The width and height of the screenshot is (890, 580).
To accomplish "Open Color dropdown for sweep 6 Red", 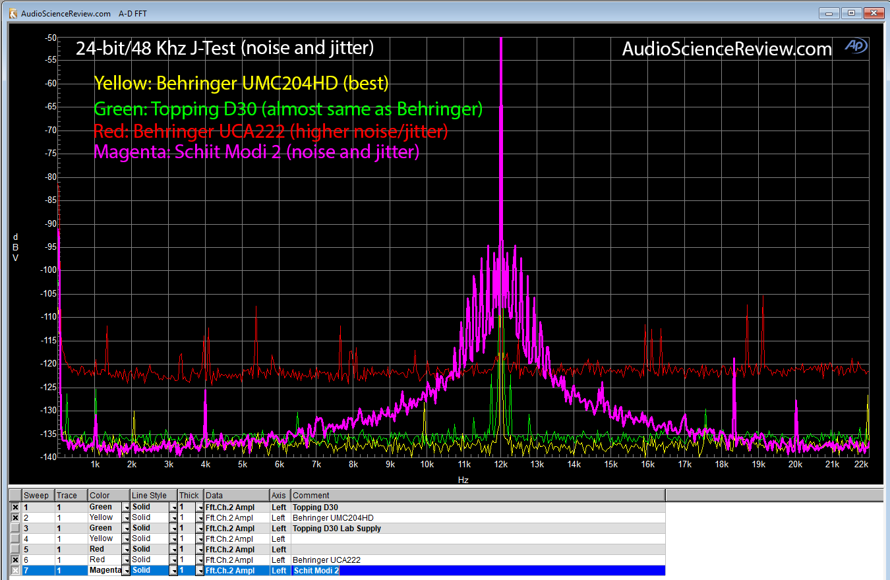I will tap(125, 560).
